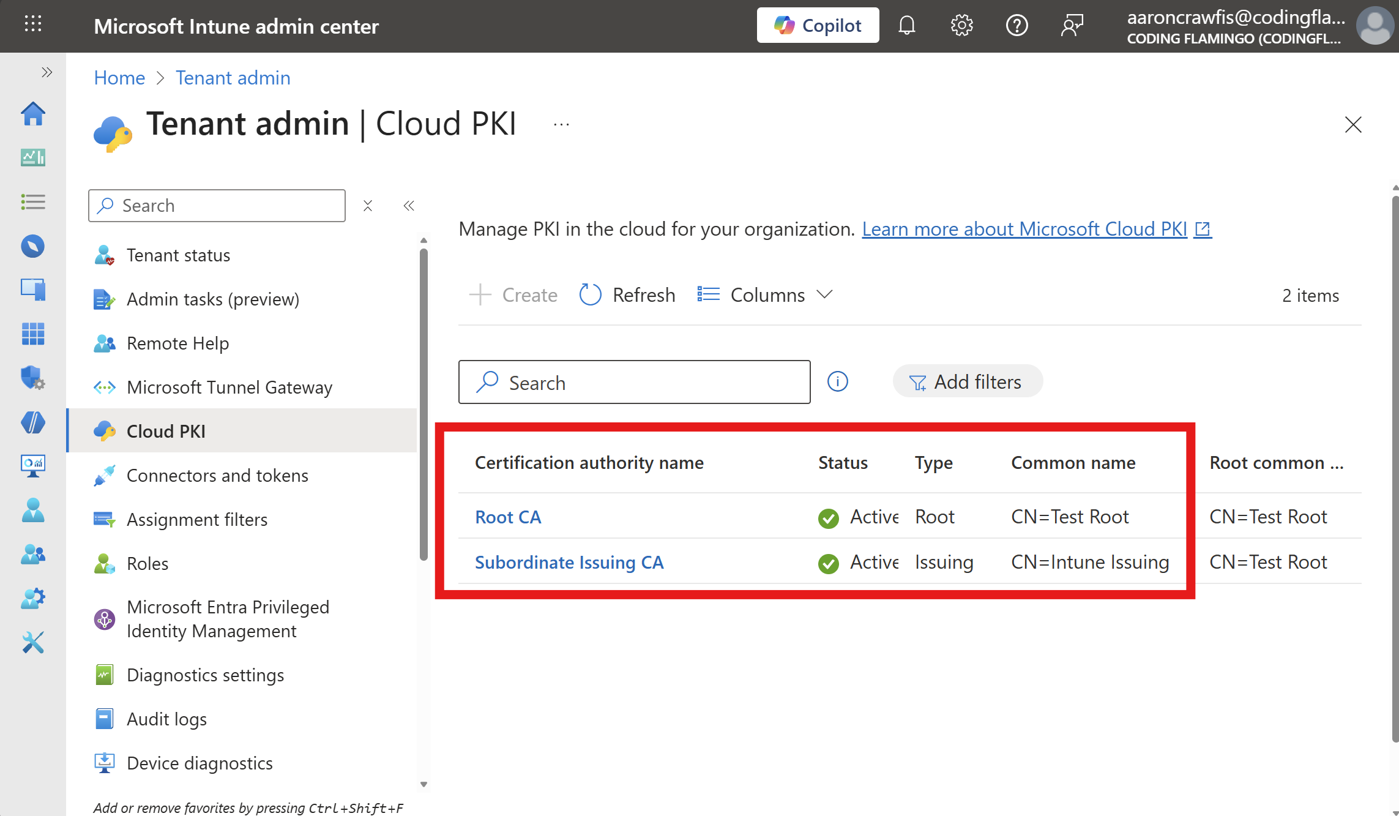Viewport: 1399px width, 816px height.
Task: Expand the collapsed left navigation rail
Action: click(x=47, y=72)
